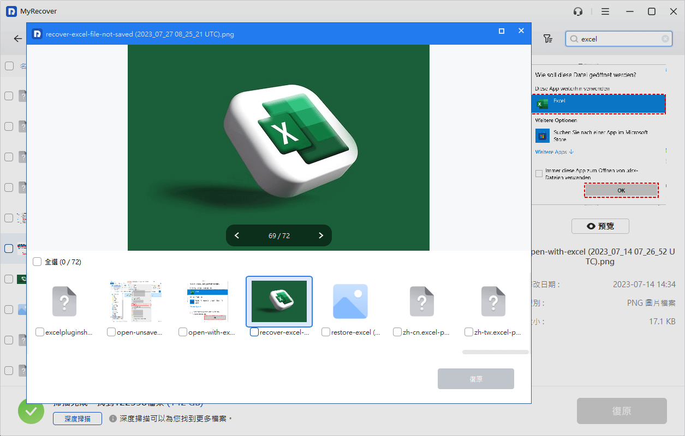This screenshot has height=436, width=685.
Task: Check the excelpluginsh... file checkbox
Action: pos(40,332)
